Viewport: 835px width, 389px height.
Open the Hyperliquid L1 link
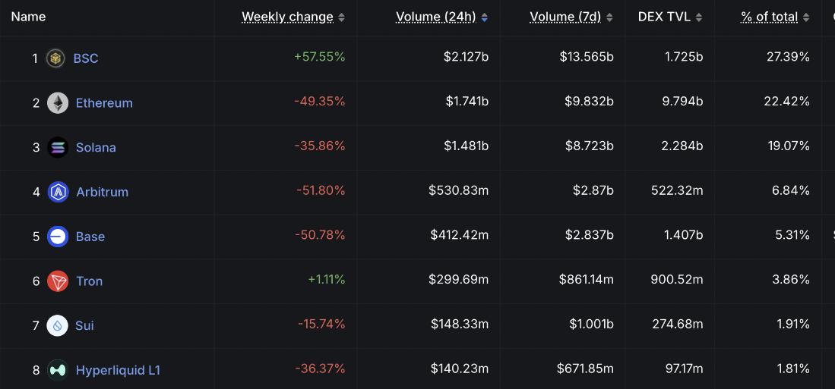pos(118,370)
